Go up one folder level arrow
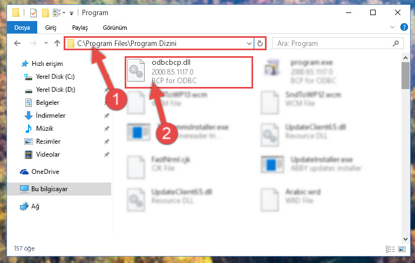Screen dimensions: 415x263 (x=57, y=43)
